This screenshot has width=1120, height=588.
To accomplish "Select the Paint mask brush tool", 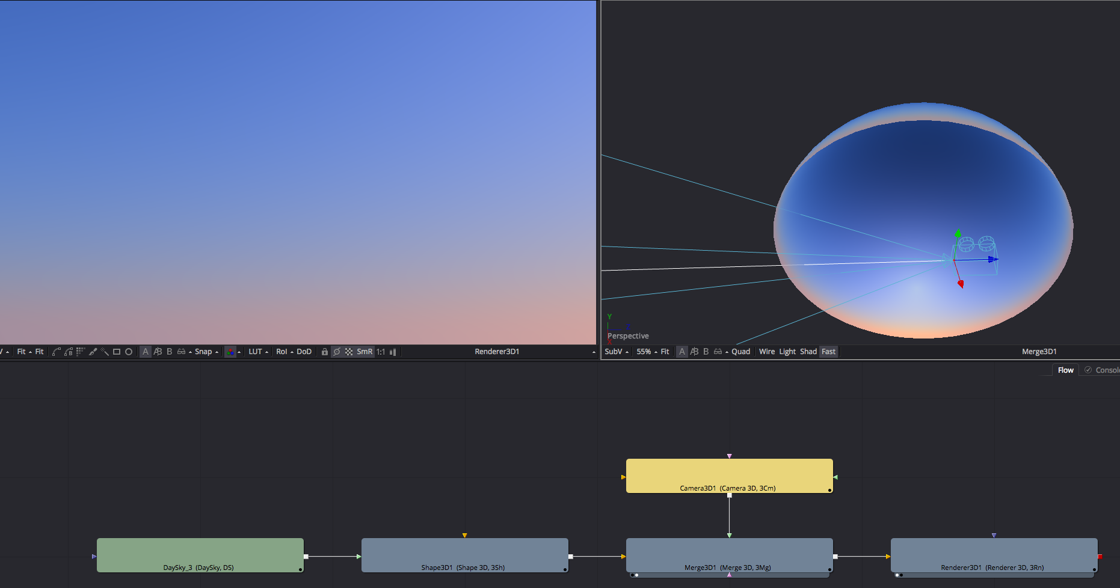I will pos(93,352).
